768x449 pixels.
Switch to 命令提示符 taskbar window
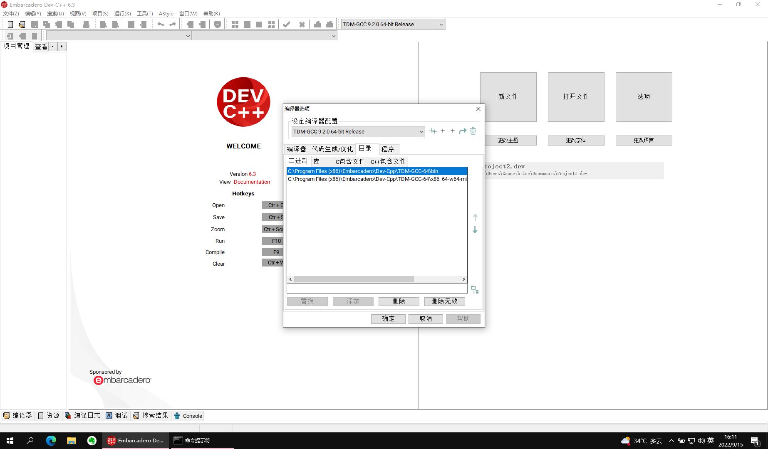(x=202, y=441)
